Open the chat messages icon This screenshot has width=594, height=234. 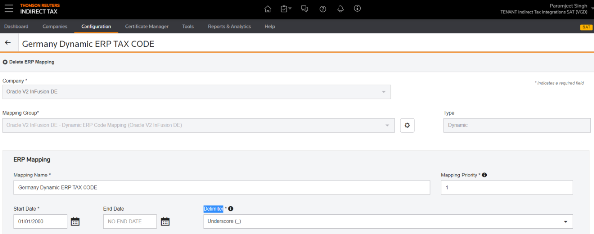305,9
